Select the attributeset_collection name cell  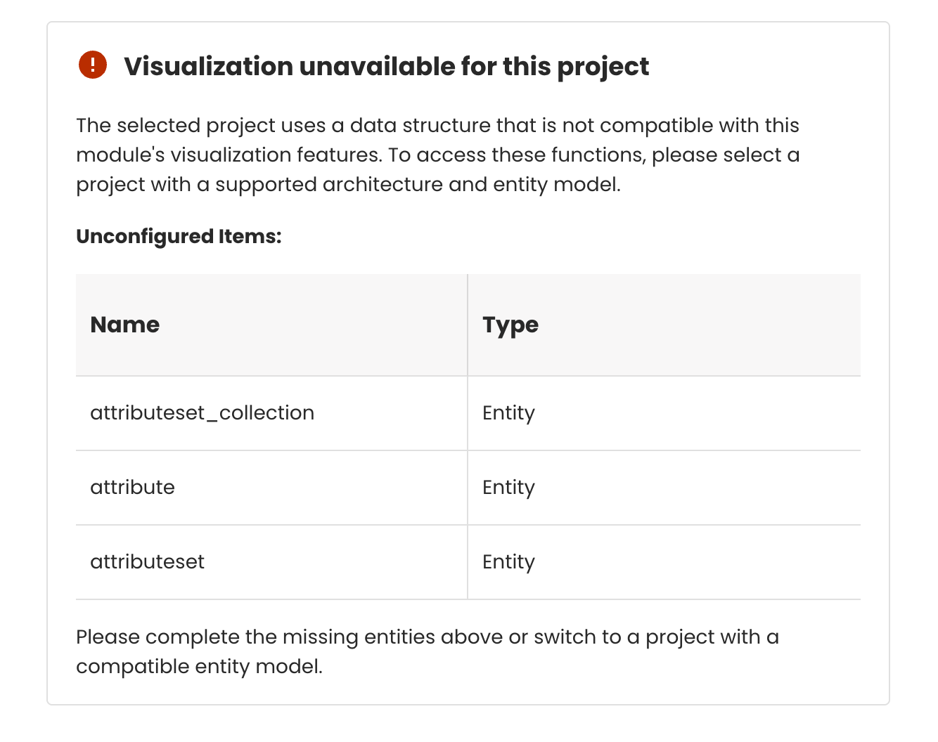(x=202, y=413)
